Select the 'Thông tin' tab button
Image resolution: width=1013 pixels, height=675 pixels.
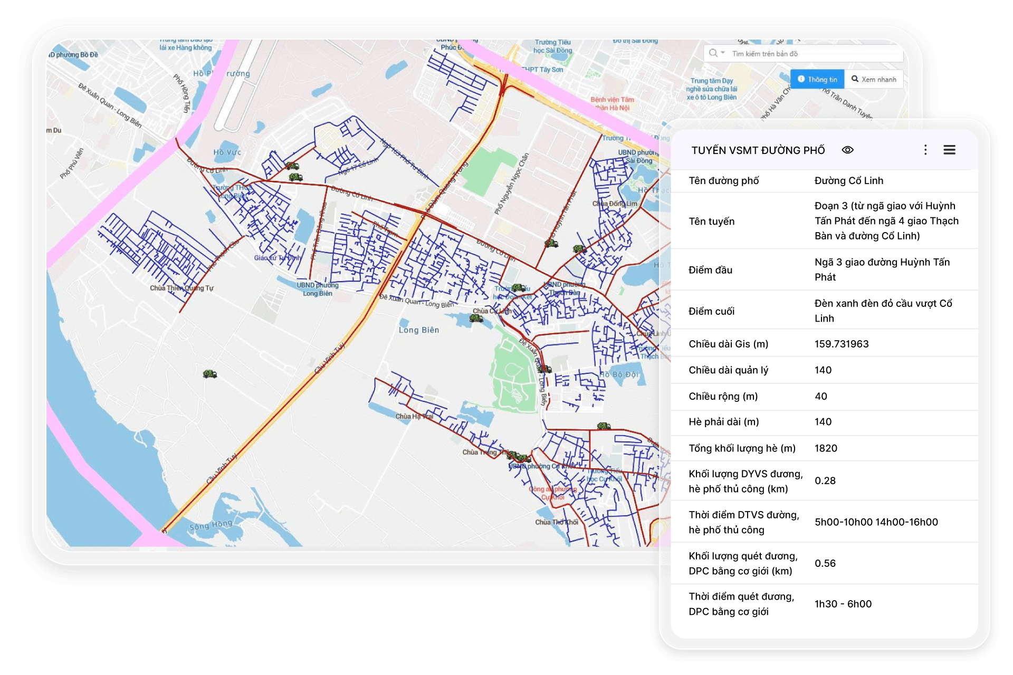817,79
